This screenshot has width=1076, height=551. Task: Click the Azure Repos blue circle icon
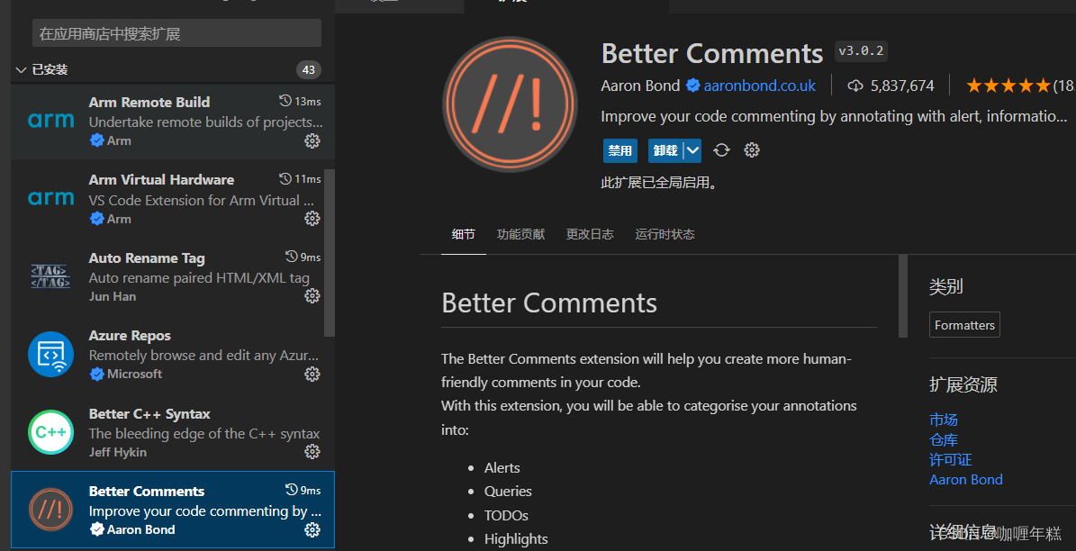(50, 354)
